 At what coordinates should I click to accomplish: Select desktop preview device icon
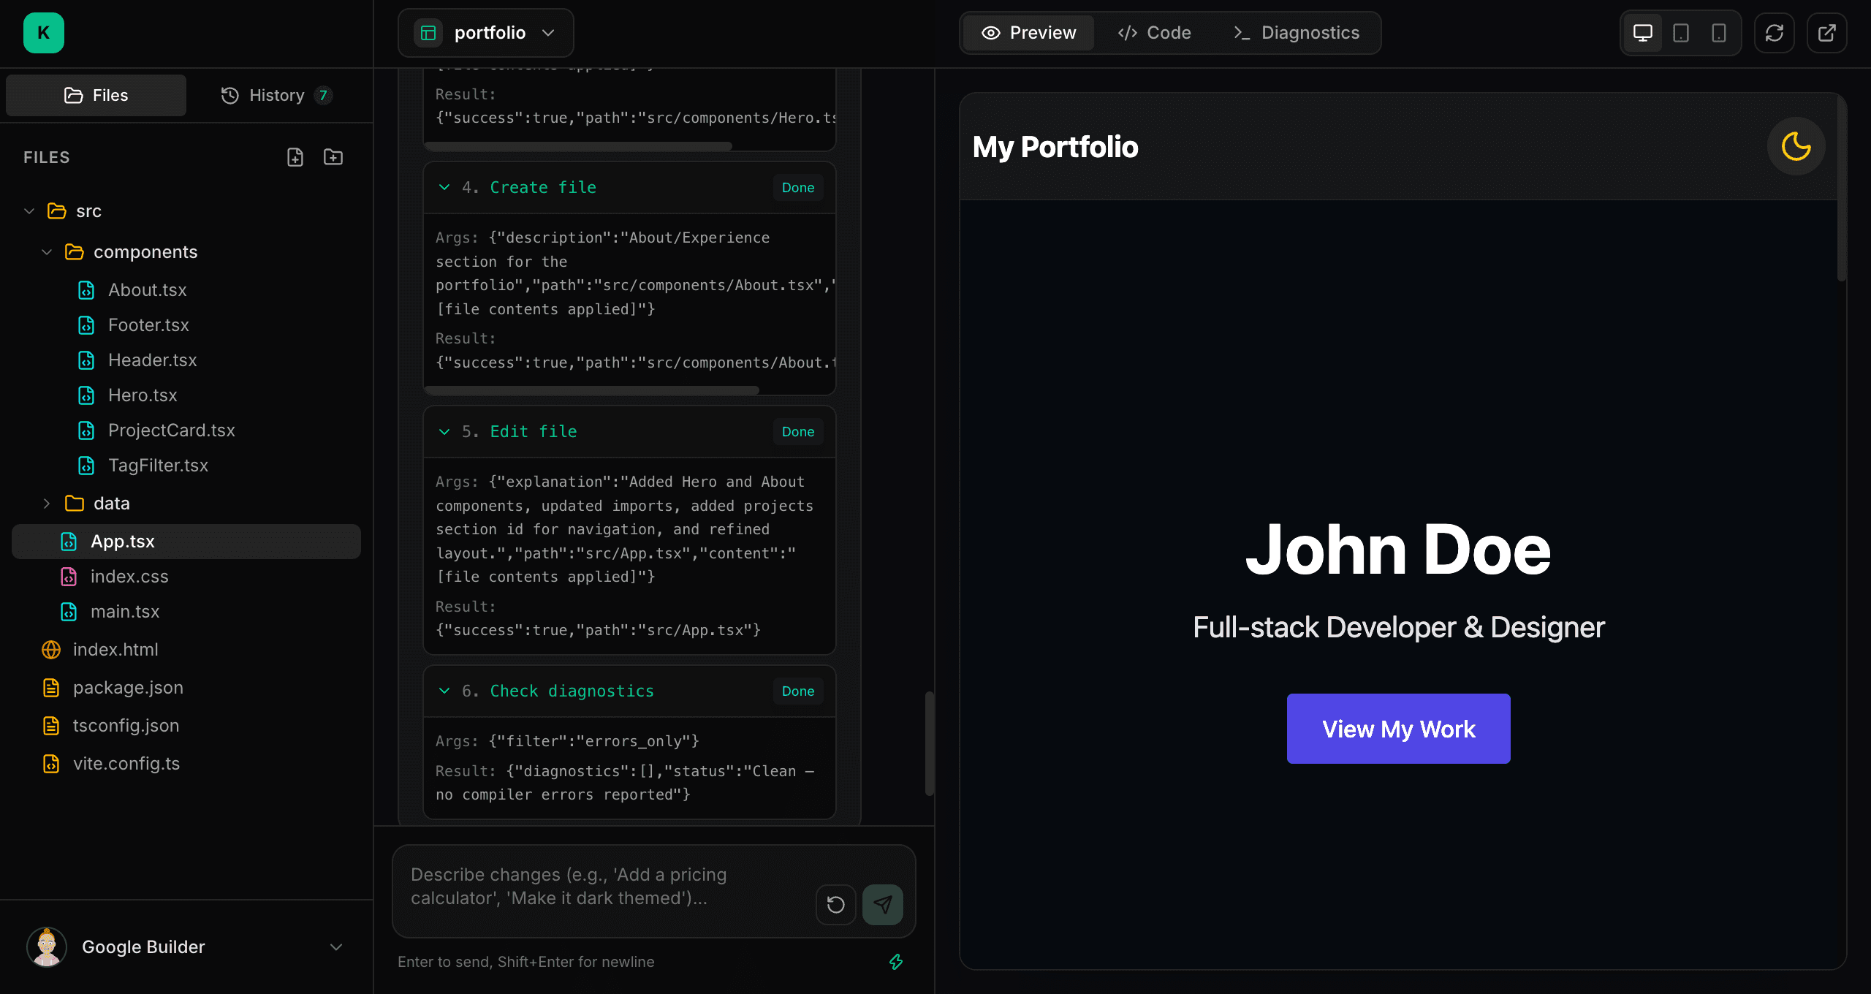click(1642, 33)
